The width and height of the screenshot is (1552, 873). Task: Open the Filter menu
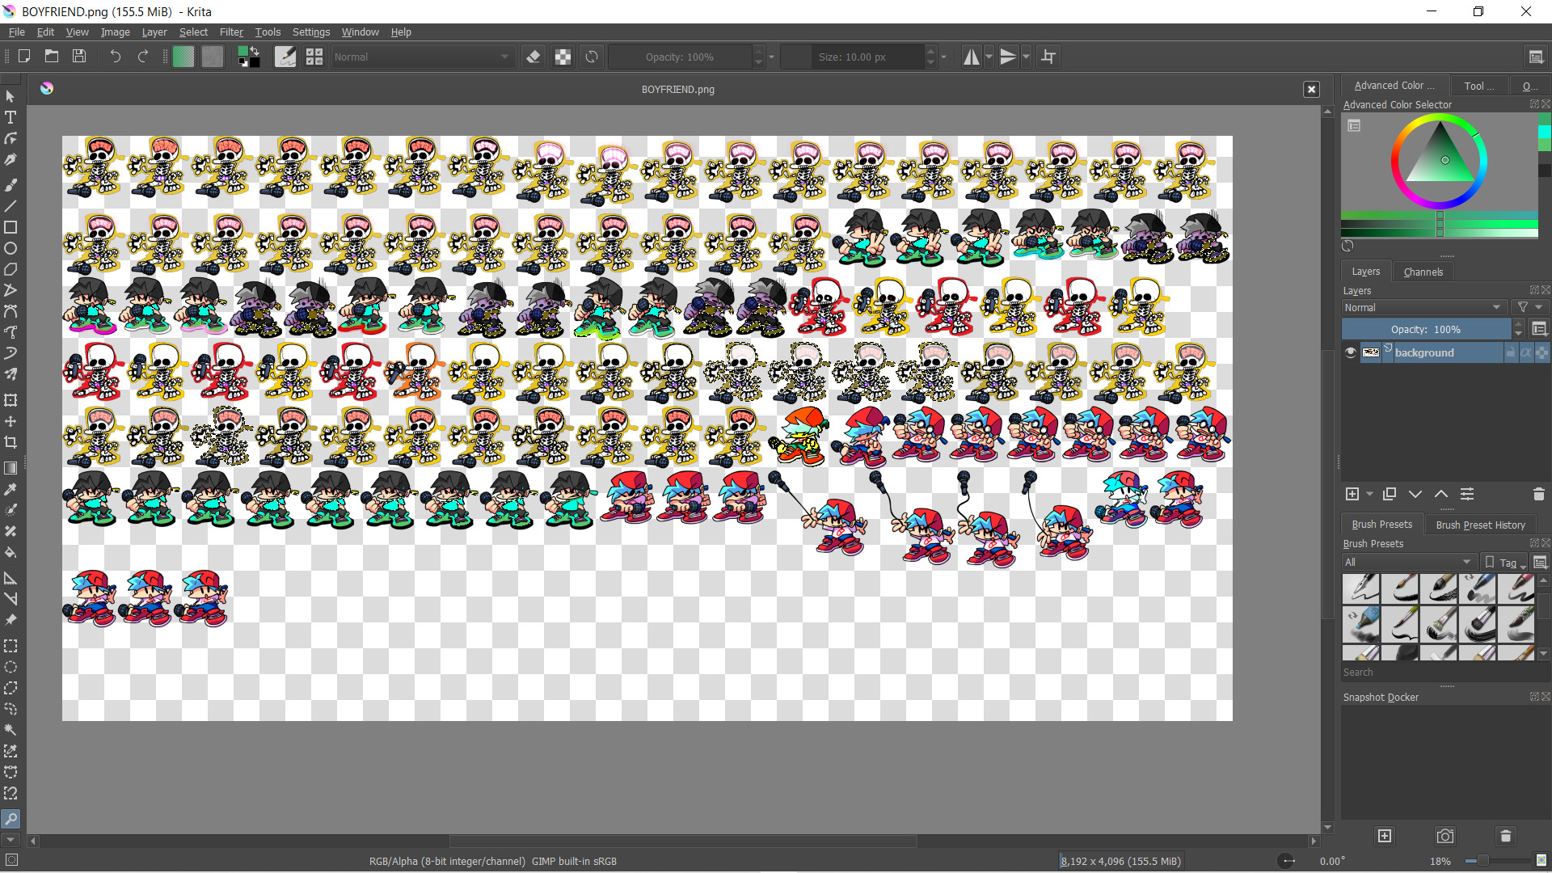tap(231, 32)
